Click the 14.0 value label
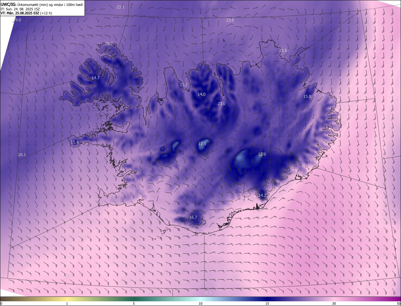The width and height of the screenshot is (401, 306). point(201,94)
